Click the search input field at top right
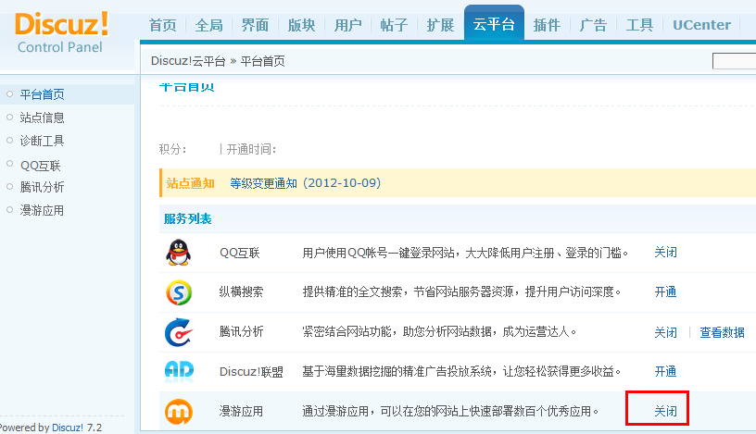This screenshot has height=434, width=756. [734, 61]
